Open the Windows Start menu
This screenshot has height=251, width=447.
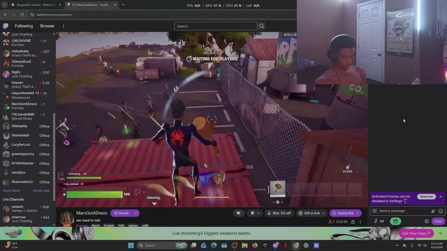(131, 245)
